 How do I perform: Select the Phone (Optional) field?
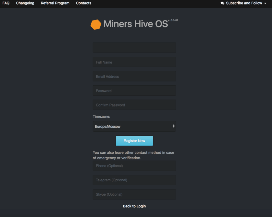coord(134,166)
